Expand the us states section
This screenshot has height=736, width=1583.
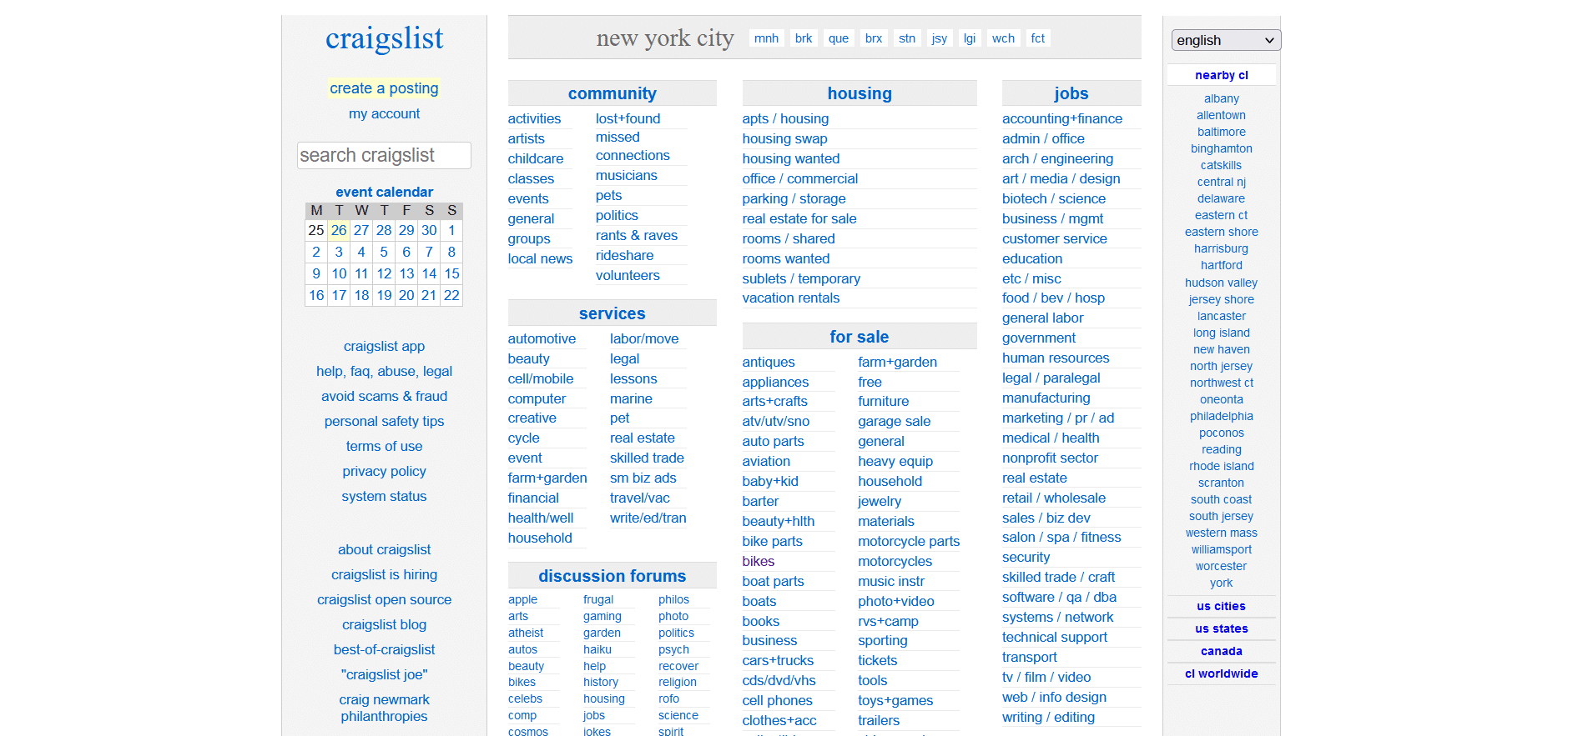1221,628
